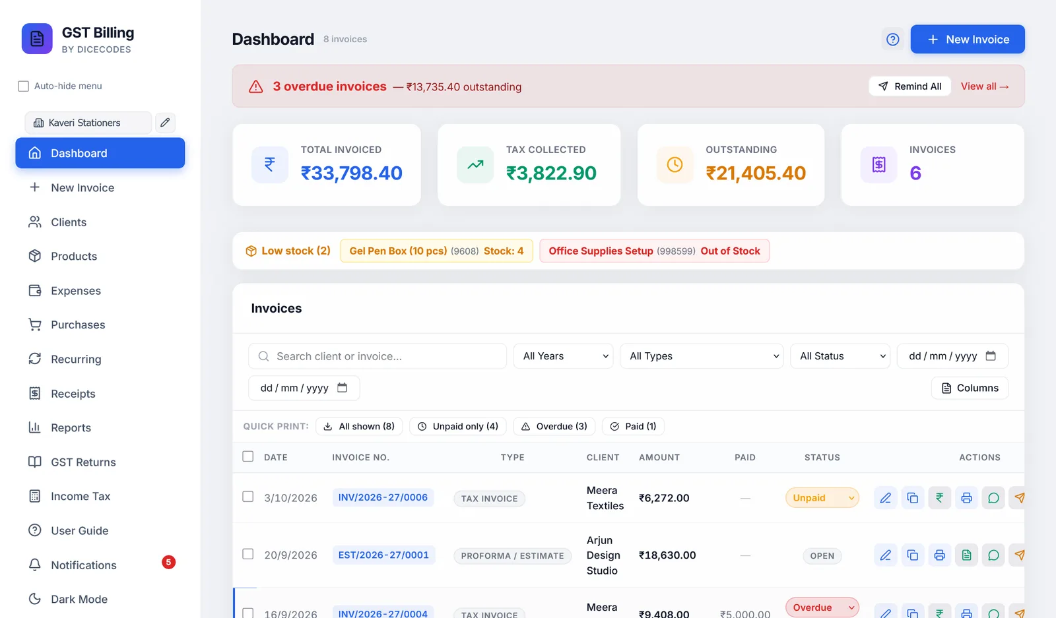Duplicate invoice INV/2026-27/0006
The width and height of the screenshot is (1056, 618).
pos(912,498)
